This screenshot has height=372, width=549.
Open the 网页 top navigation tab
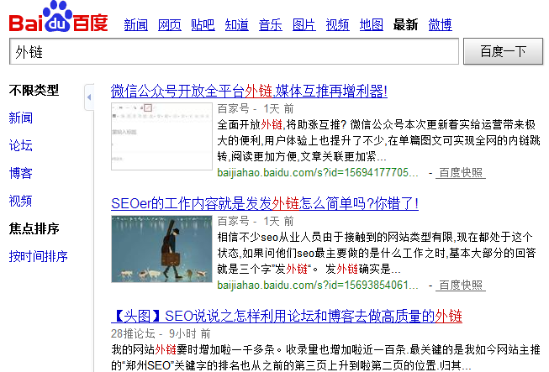[170, 24]
